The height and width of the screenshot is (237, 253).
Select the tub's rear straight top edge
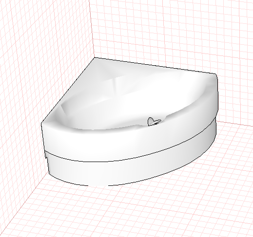155,66
